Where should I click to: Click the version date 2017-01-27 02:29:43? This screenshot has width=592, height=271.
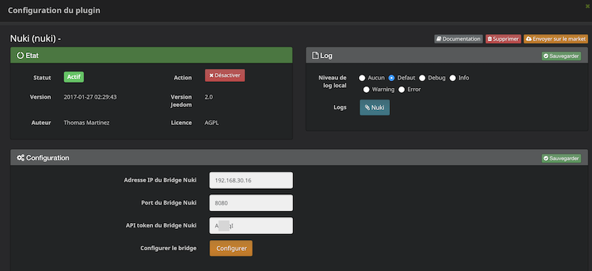point(90,97)
